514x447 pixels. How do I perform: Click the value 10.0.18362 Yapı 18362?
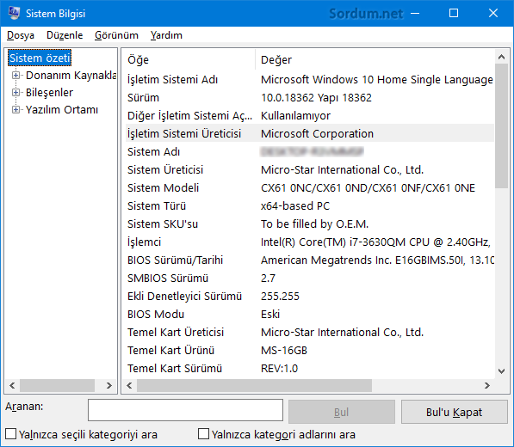[x=316, y=97]
